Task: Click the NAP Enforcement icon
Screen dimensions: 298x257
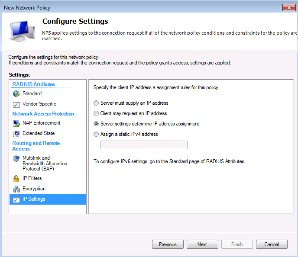Action: (x=16, y=123)
